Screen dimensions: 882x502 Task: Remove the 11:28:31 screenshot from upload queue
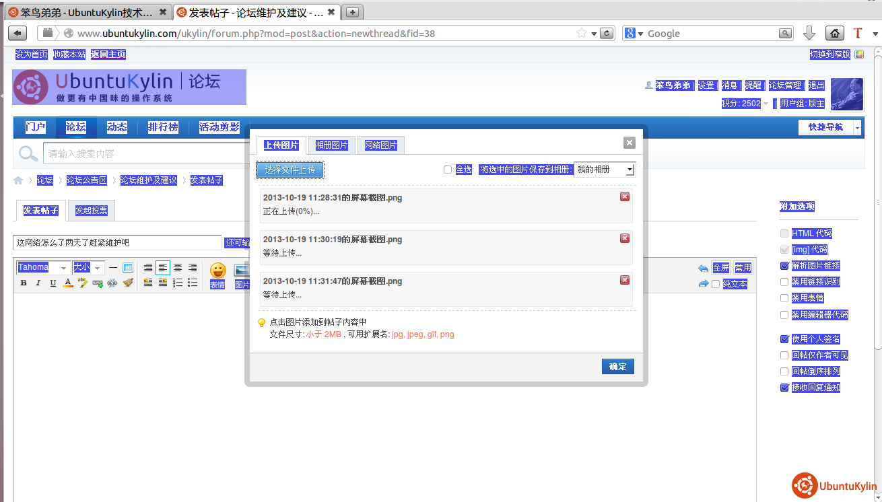point(625,196)
